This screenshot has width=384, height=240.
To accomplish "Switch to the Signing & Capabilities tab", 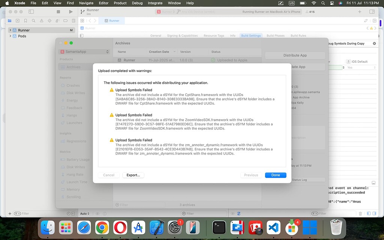I will [x=183, y=36].
